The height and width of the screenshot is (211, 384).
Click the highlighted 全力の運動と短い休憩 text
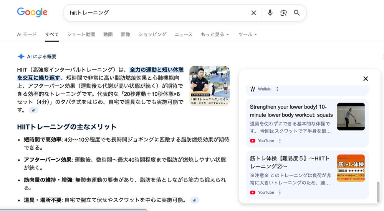(157, 70)
